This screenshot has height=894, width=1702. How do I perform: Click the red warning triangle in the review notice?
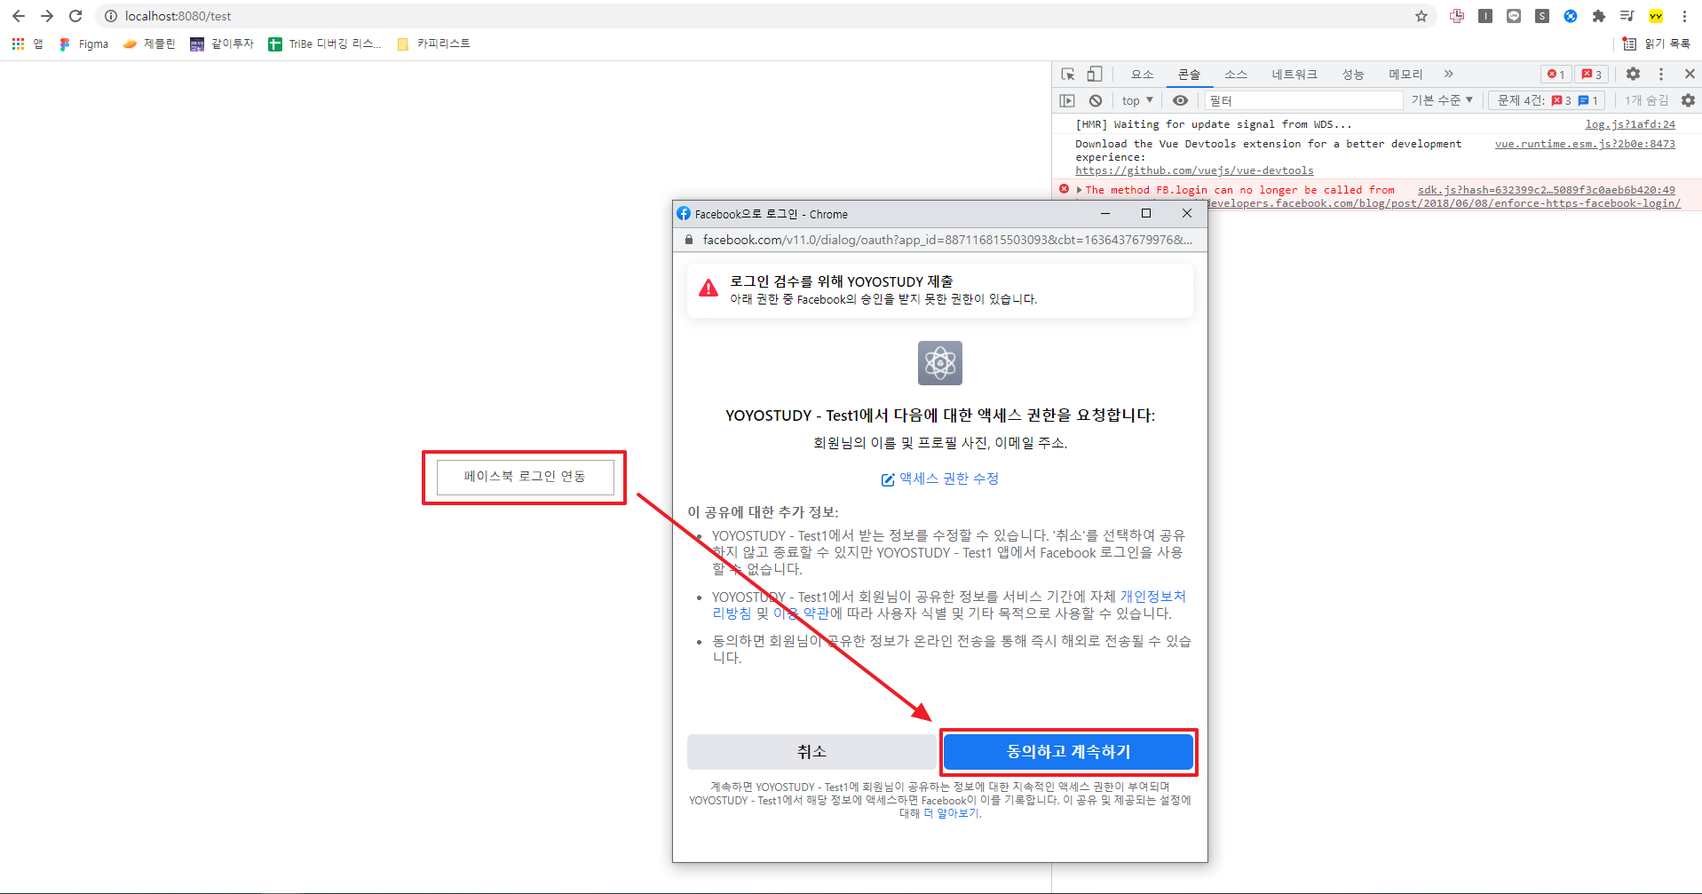tap(709, 288)
